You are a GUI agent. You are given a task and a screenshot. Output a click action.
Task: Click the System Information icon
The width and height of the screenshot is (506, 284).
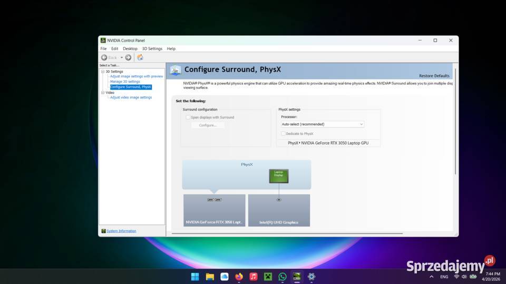[103, 231]
